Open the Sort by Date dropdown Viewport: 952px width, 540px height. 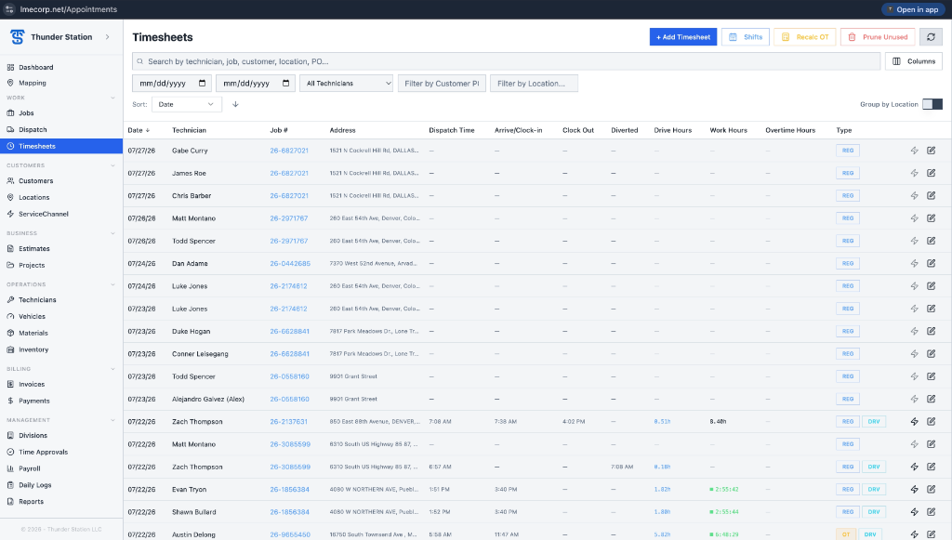click(186, 104)
